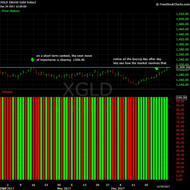Viewport: 190px width, 190px height.
Task: Click the 10.00 volume axis label
Action: click(x=180, y=172)
